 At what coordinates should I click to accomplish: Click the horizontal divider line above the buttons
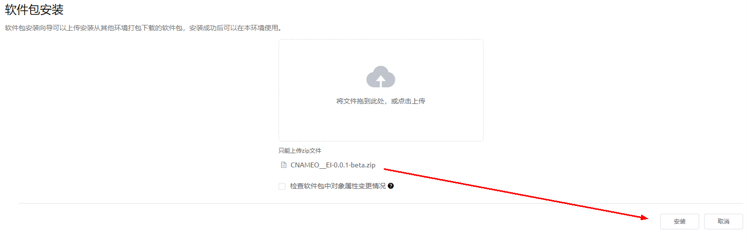[381, 203]
